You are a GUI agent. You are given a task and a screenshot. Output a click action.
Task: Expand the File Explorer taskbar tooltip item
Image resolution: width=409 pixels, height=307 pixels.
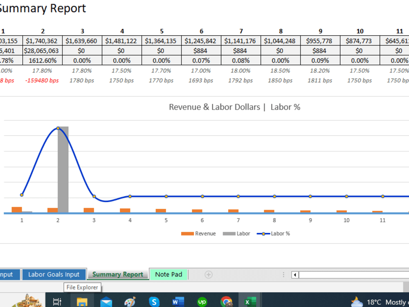(82, 287)
